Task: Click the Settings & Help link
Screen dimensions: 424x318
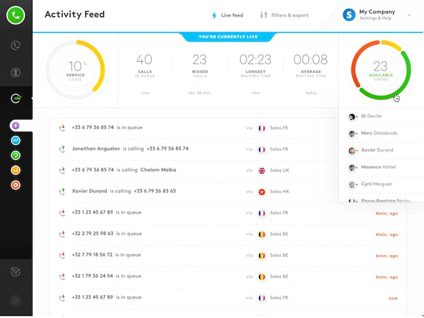Action: 375,18
